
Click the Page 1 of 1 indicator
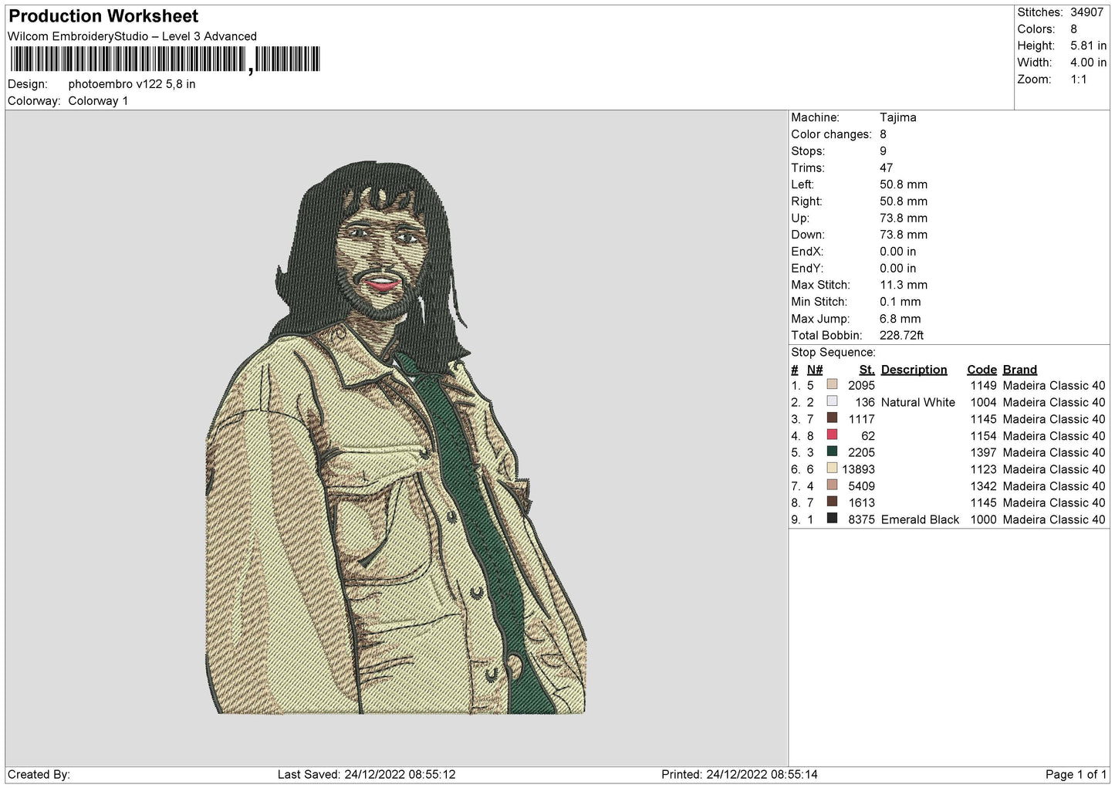click(x=1076, y=775)
